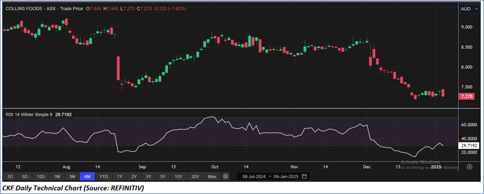This screenshot has width=484, height=194.
Task: Switch to the Max range
Action: pos(212,176)
